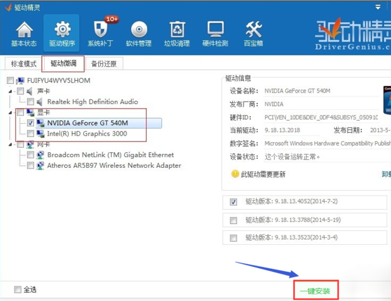
Task: Check the Broadcom NetLink Gigabit Ethernet checkbox
Action: 31,155
